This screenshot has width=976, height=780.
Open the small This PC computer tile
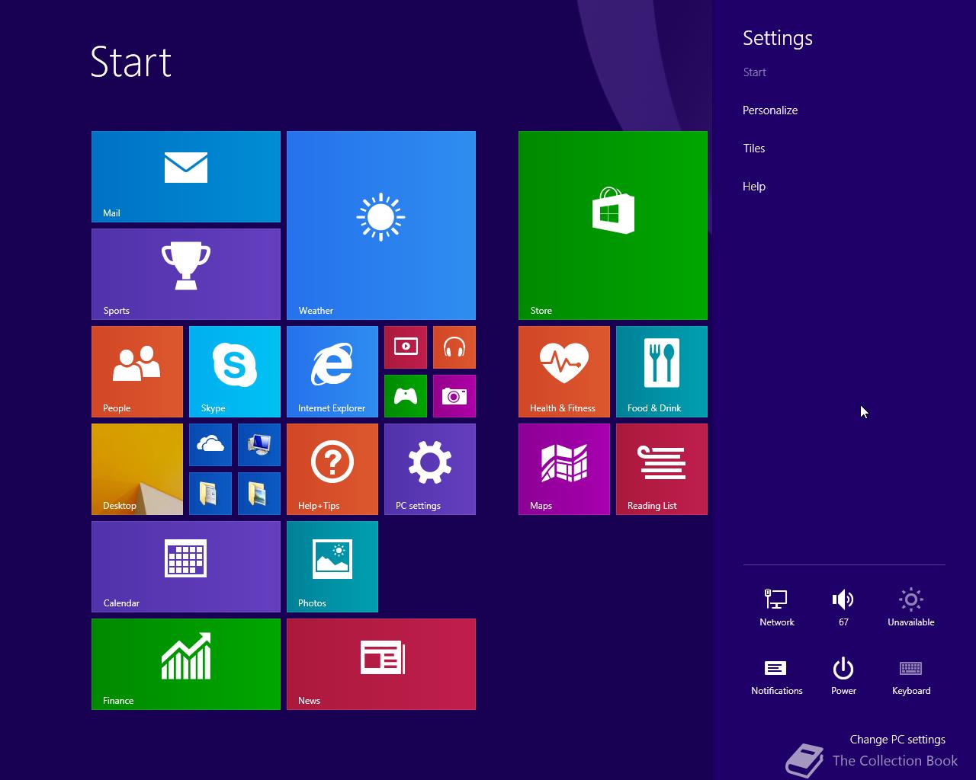[259, 445]
